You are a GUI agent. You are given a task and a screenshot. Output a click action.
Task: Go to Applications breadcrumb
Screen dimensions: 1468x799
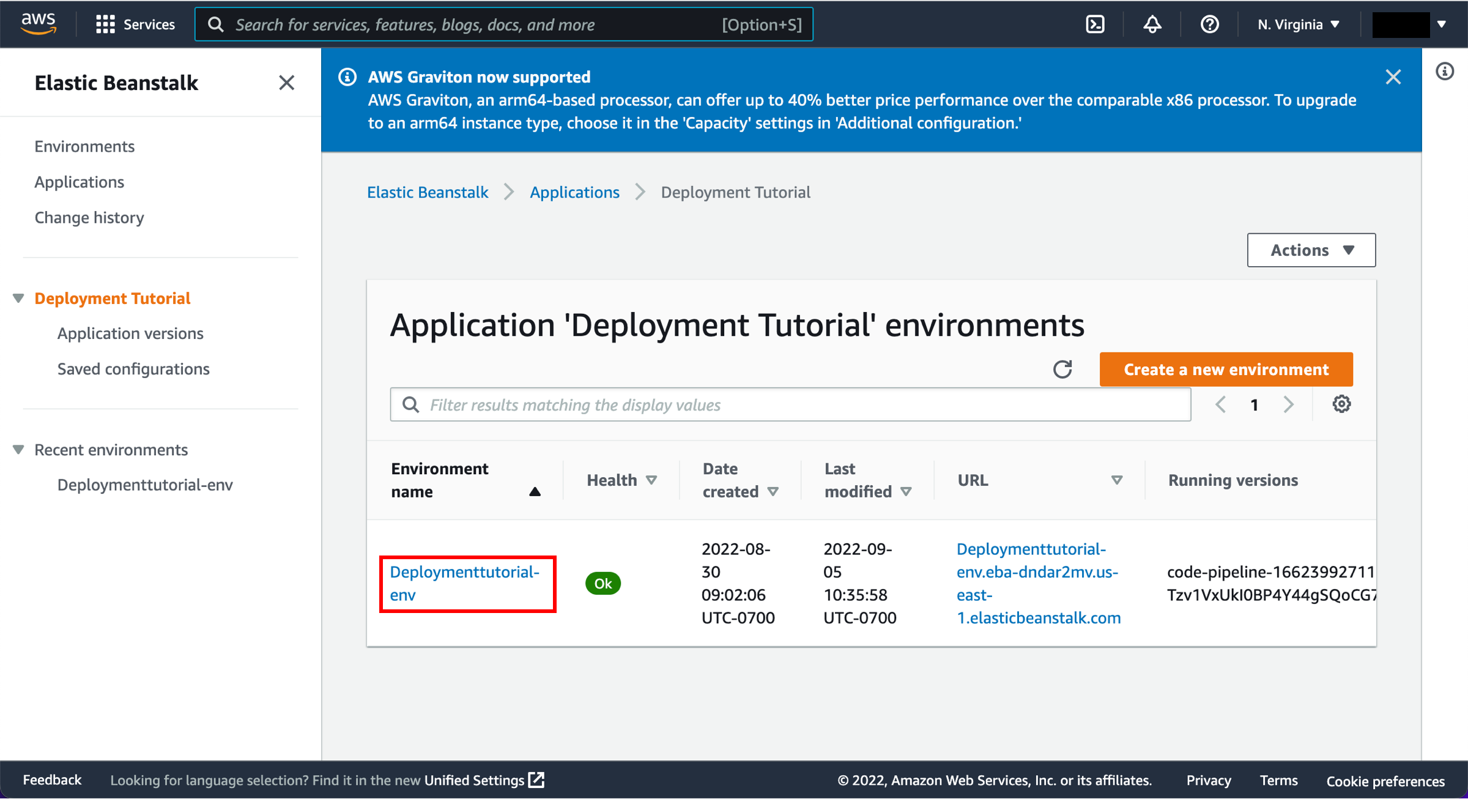(574, 192)
